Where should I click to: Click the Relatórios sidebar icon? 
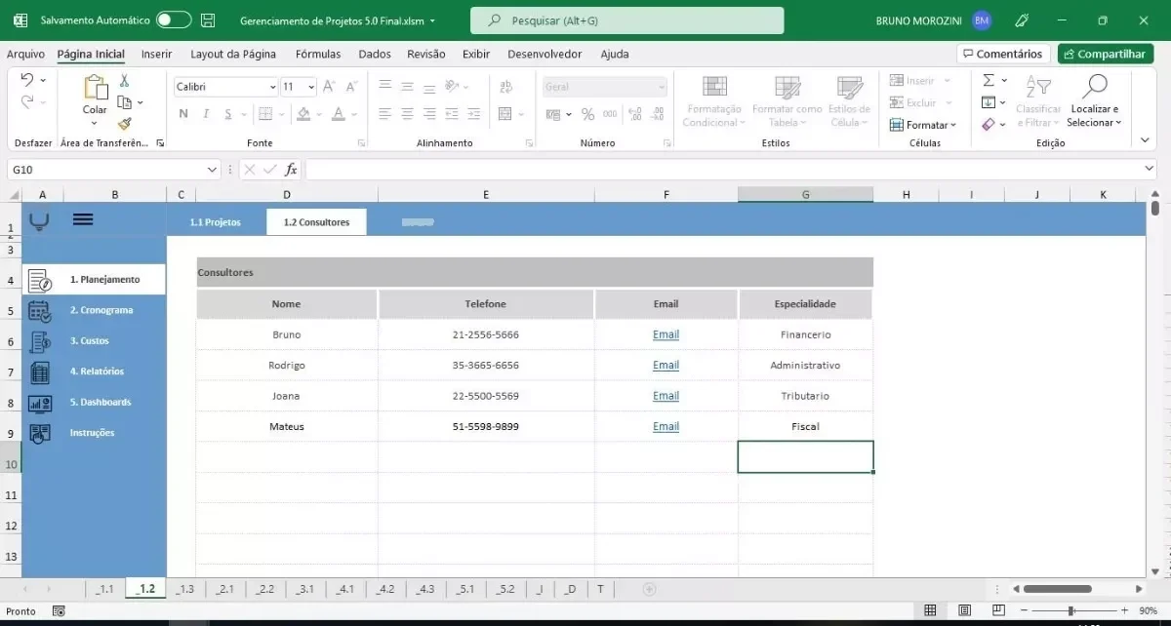pos(40,372)
